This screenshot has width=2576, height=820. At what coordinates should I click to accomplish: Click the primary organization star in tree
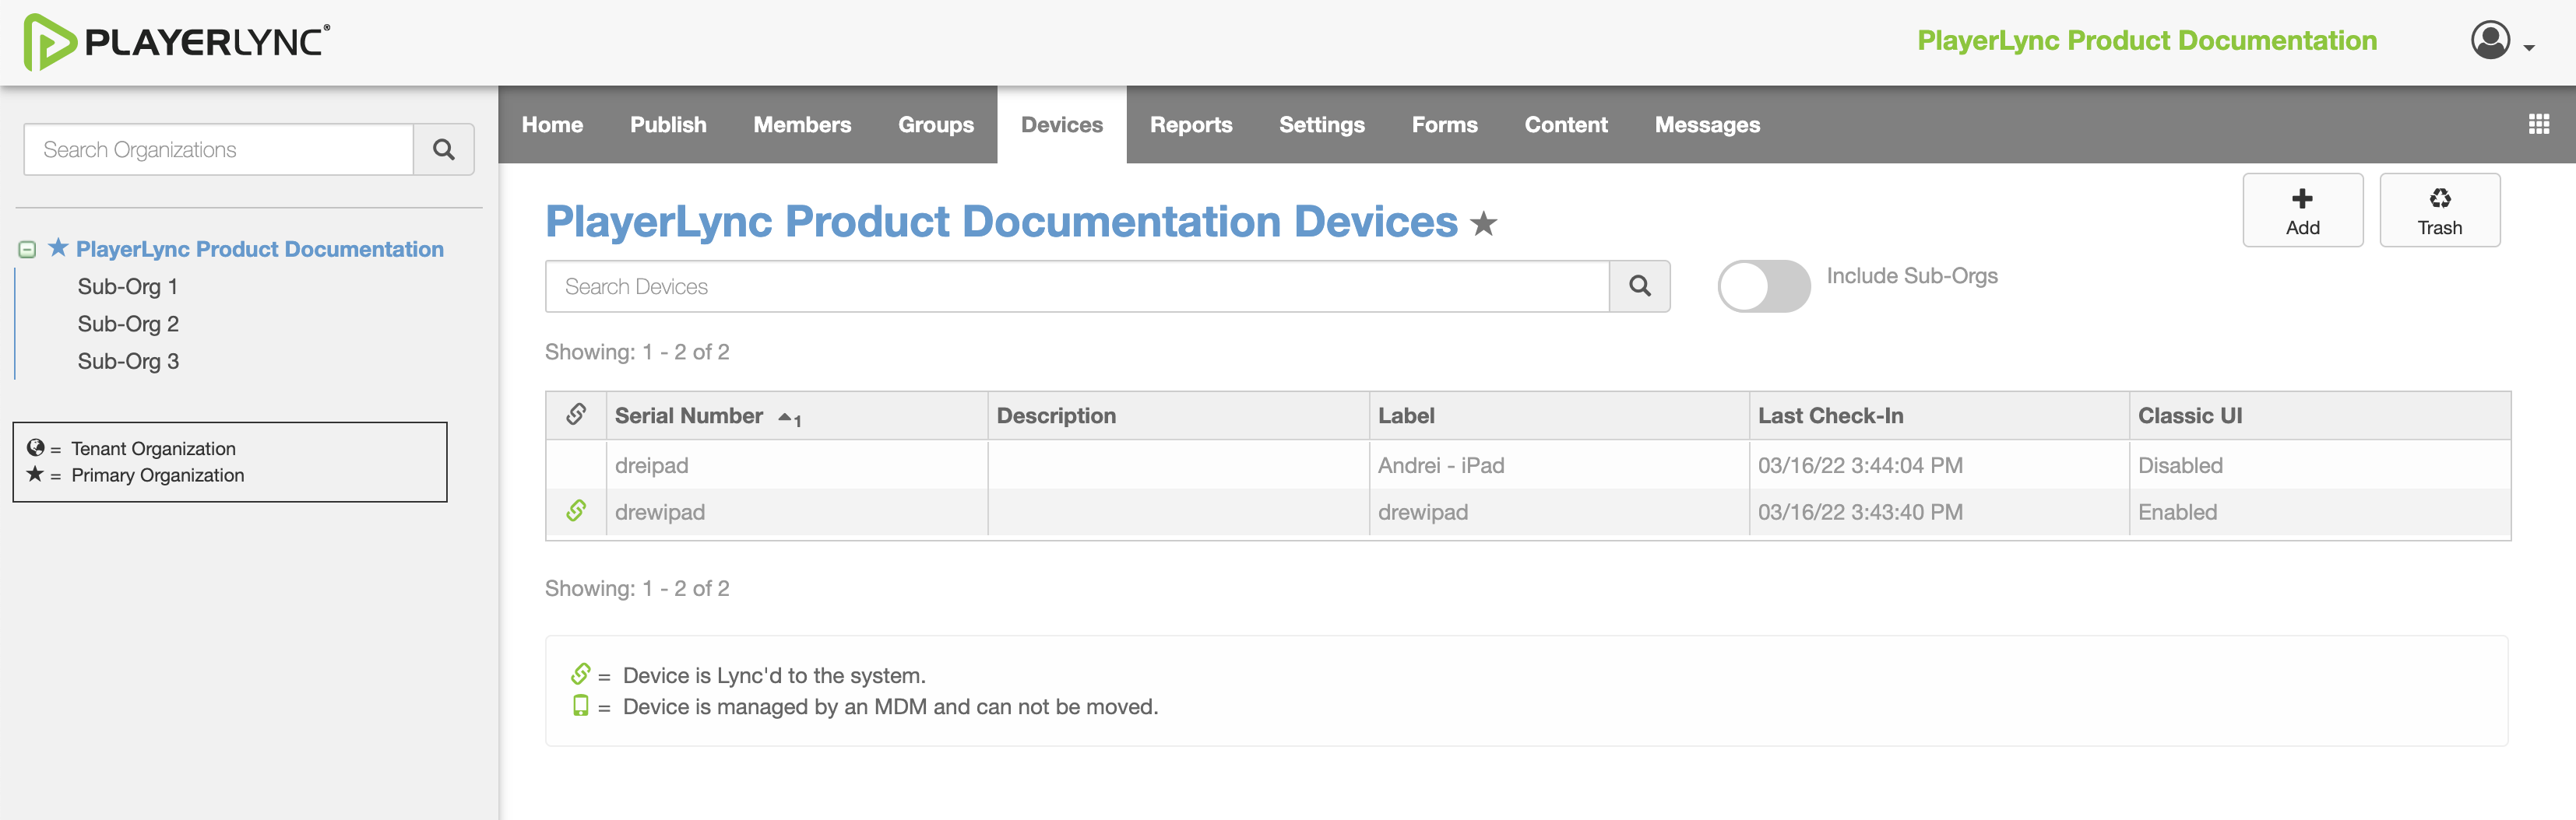pos(58,247)
